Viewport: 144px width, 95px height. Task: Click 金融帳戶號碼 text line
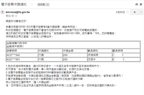(x=15, y=46)
